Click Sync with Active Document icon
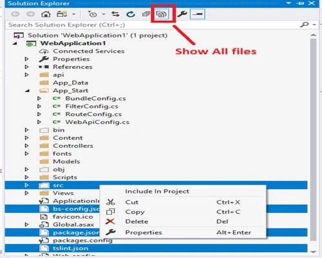The image size is (322, 258). (115, 14)
